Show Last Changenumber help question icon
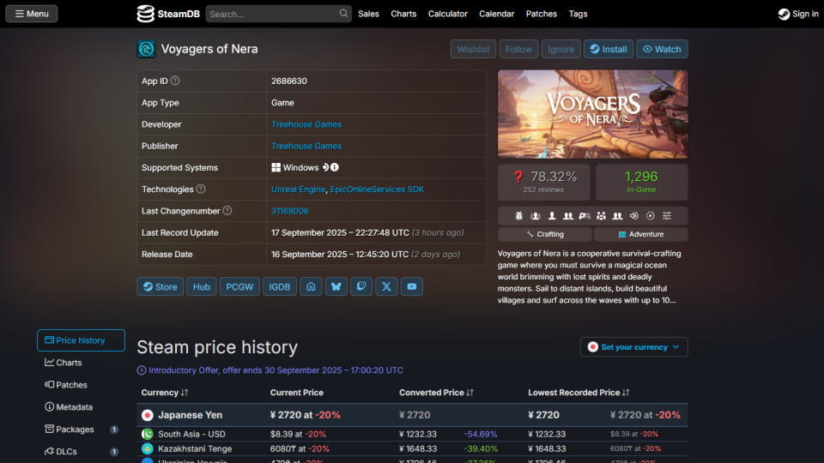Viewport: 824px width, 463px height. 227,211
